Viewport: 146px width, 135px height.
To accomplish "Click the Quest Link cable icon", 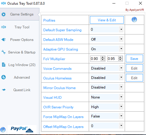I will click(4, 90).
